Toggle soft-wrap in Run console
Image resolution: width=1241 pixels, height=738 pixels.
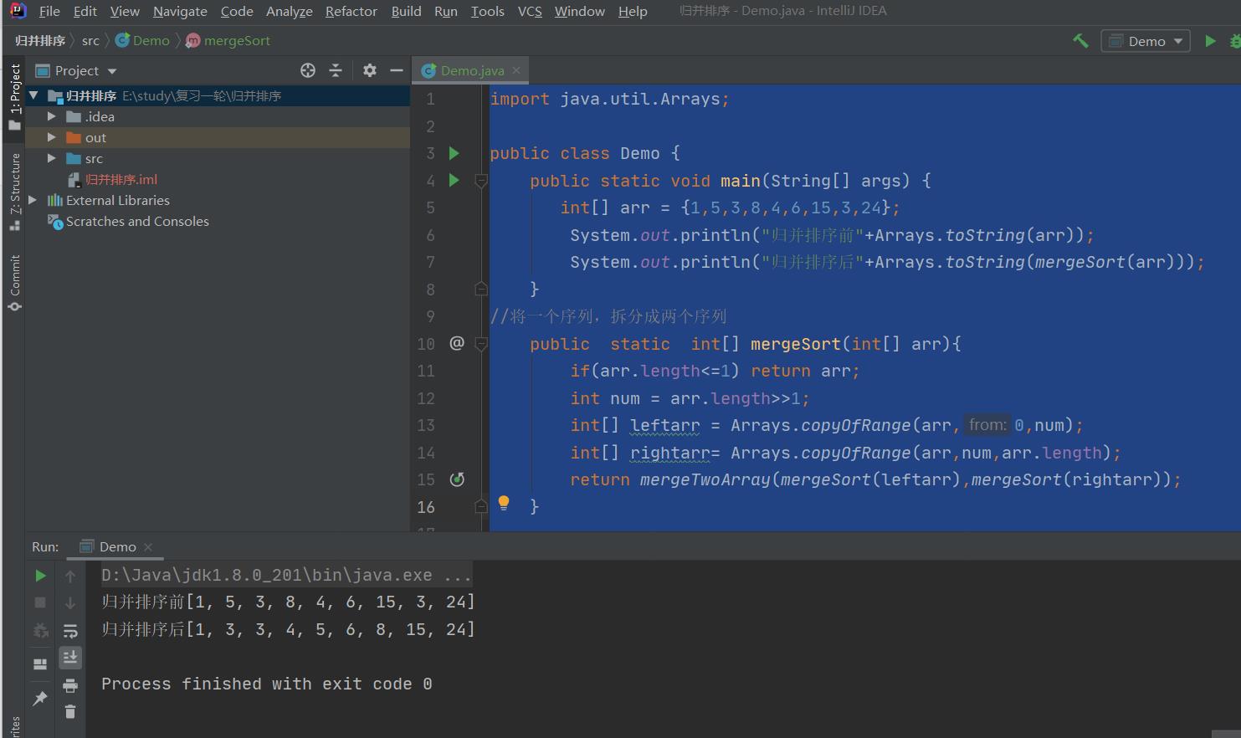[70, 630]
